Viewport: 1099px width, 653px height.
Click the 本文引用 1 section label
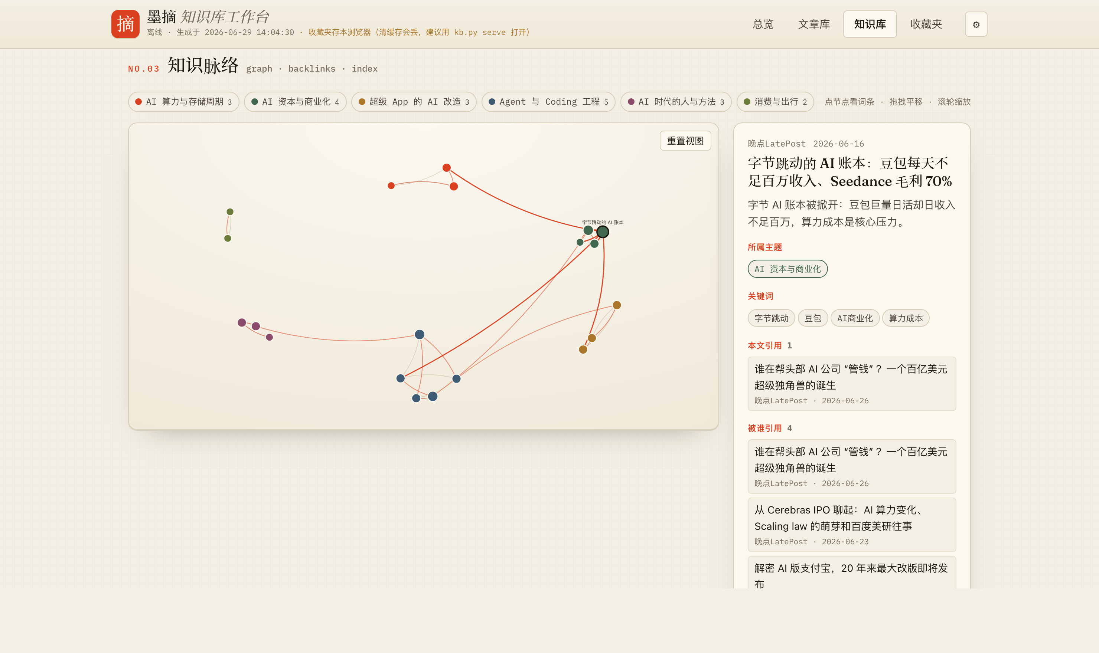point(769,345)
